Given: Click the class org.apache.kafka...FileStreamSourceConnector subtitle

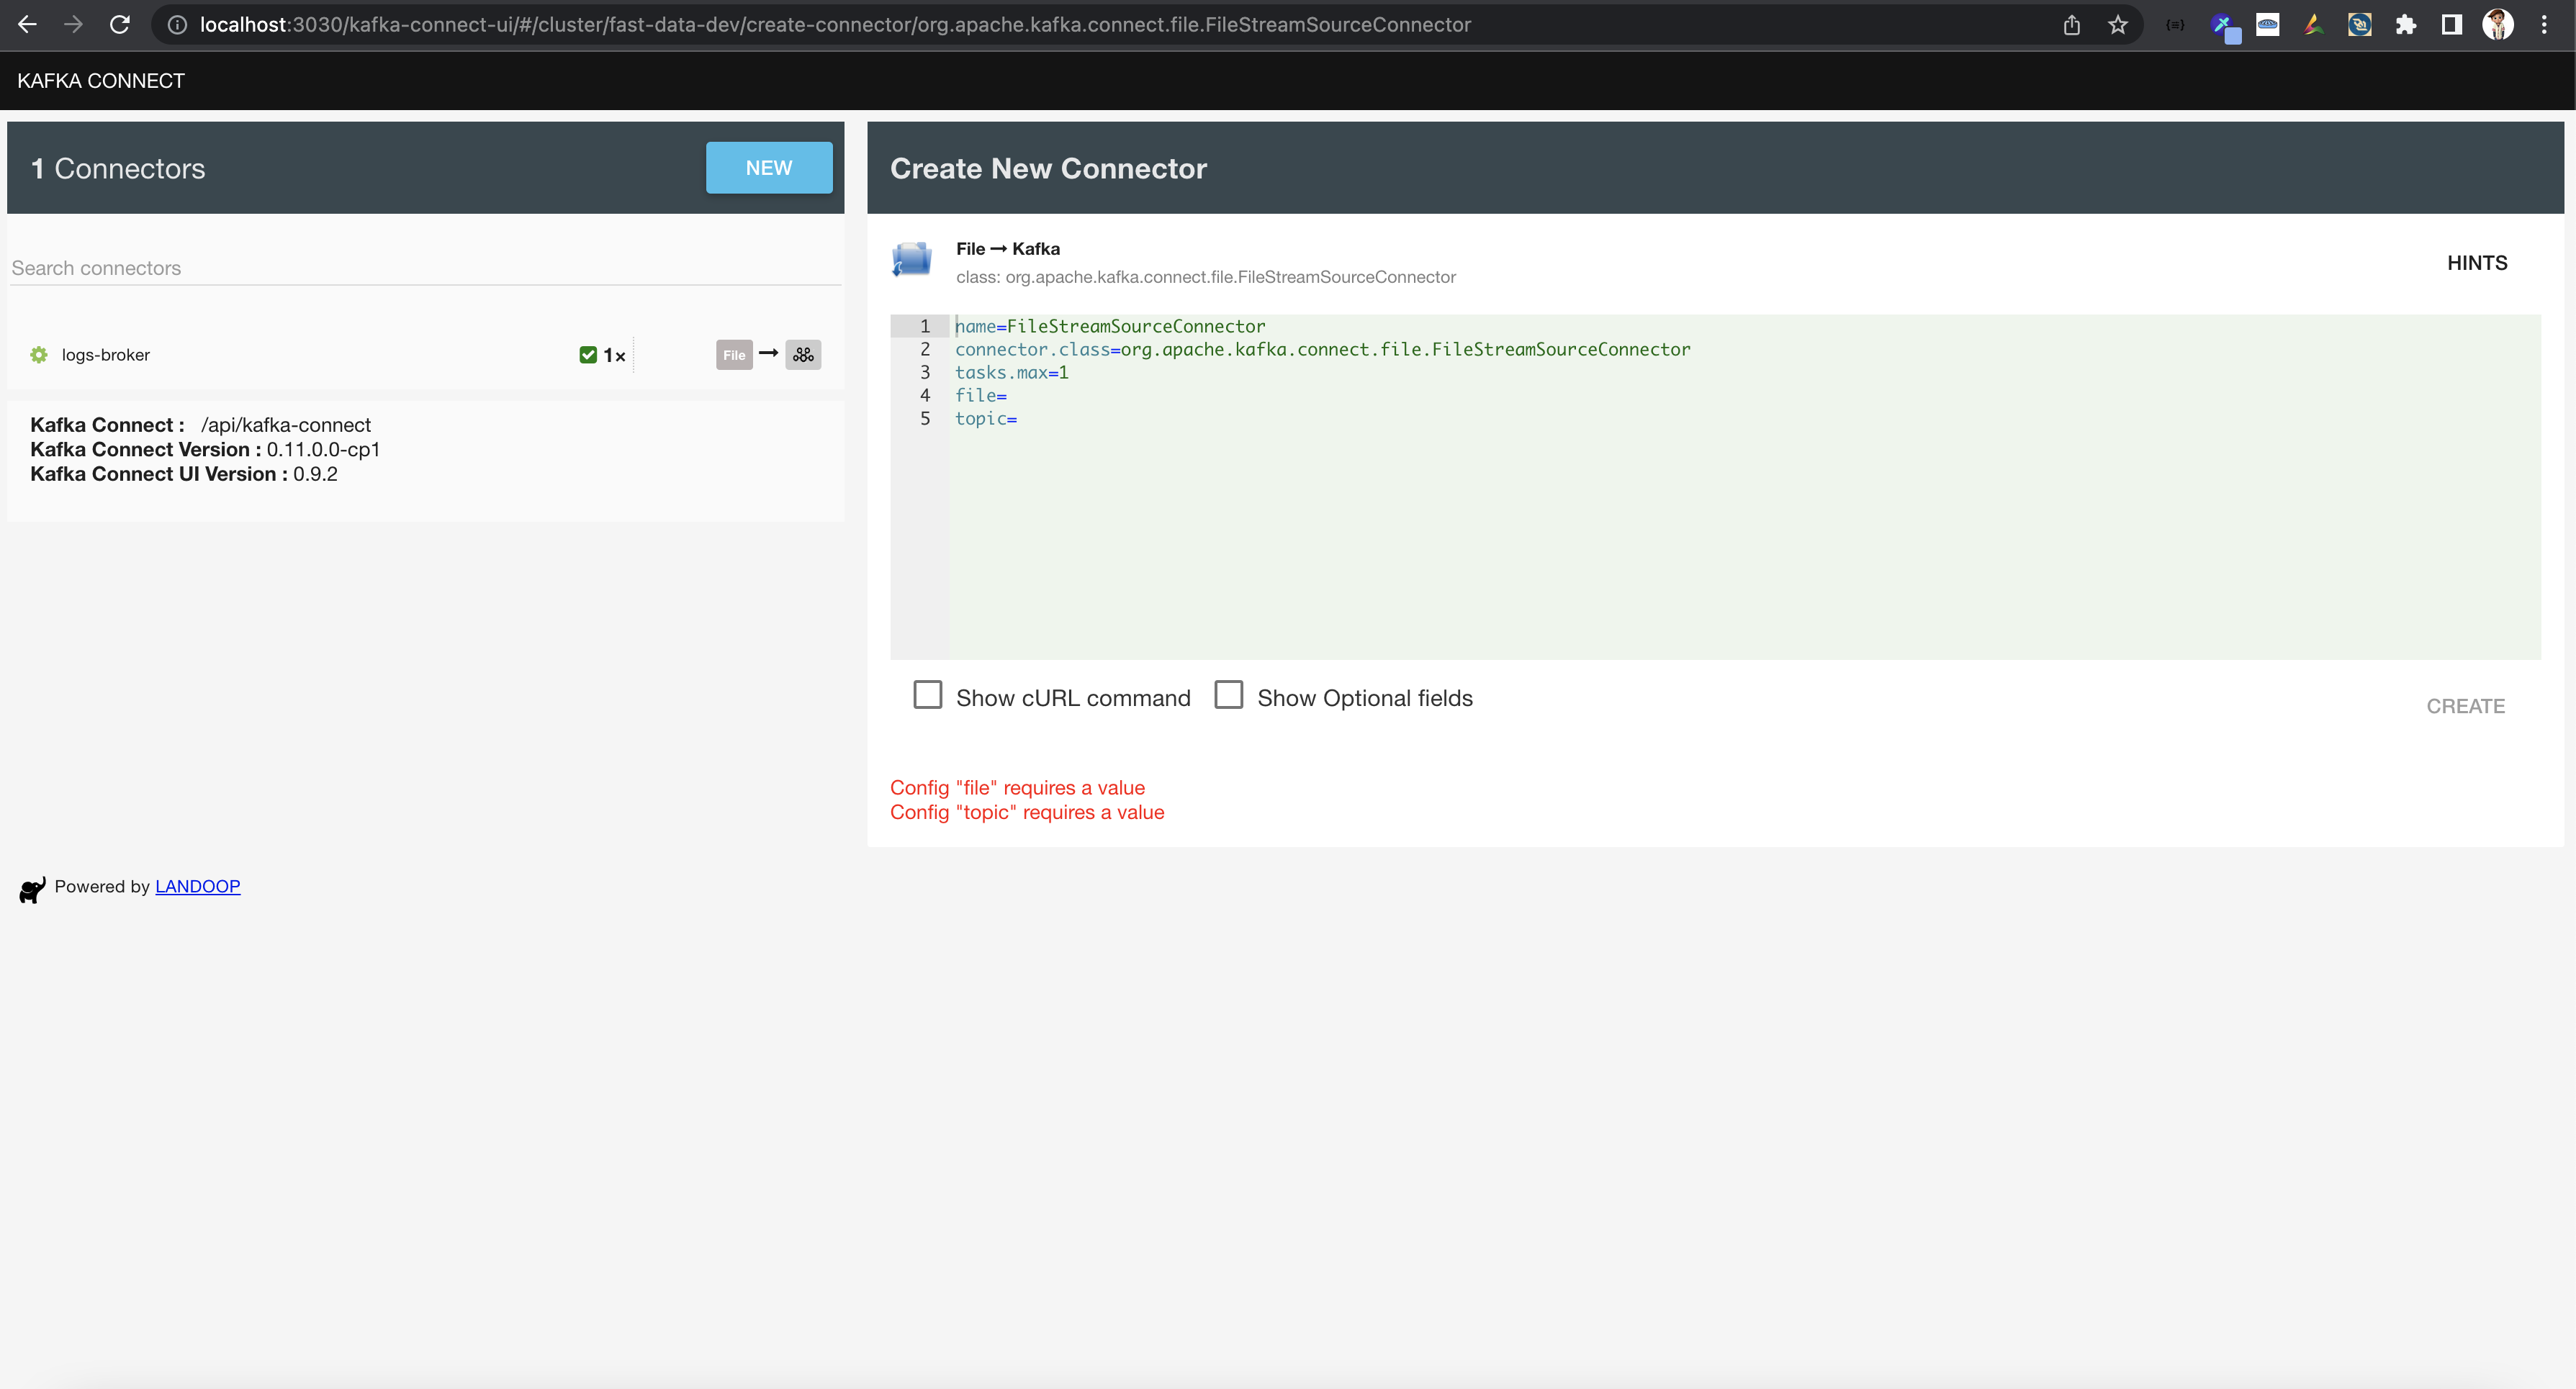Looking at the screenshot, I should click(x=1205, y=277).
